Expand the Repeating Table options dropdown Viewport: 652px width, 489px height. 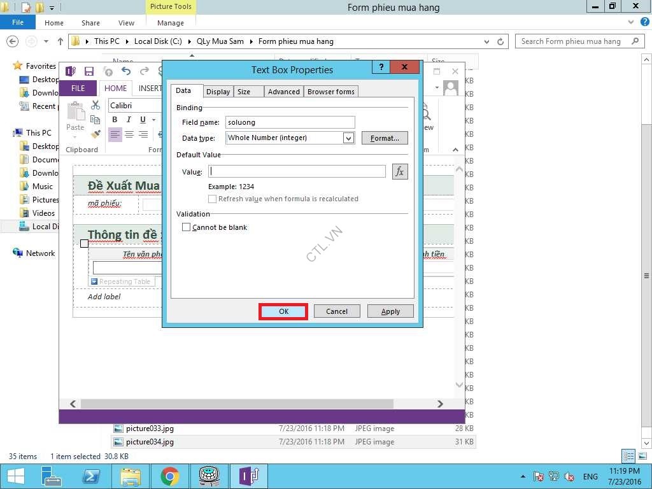pos(94,281)
